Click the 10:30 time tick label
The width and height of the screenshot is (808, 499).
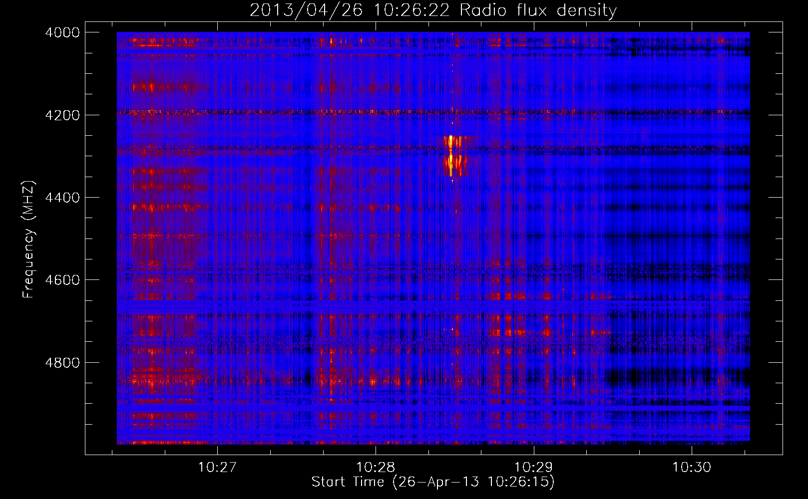click(692, 468)
